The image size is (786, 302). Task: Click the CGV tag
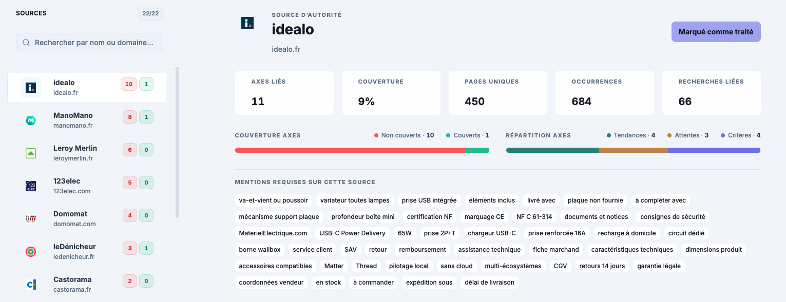click(x=560, y=266)
